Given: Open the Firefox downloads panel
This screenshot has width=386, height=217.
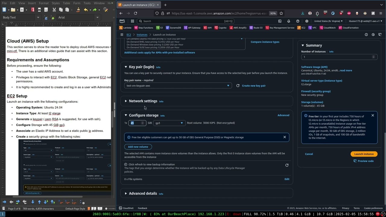Looking at the screenshot, I should click(302, 13).
